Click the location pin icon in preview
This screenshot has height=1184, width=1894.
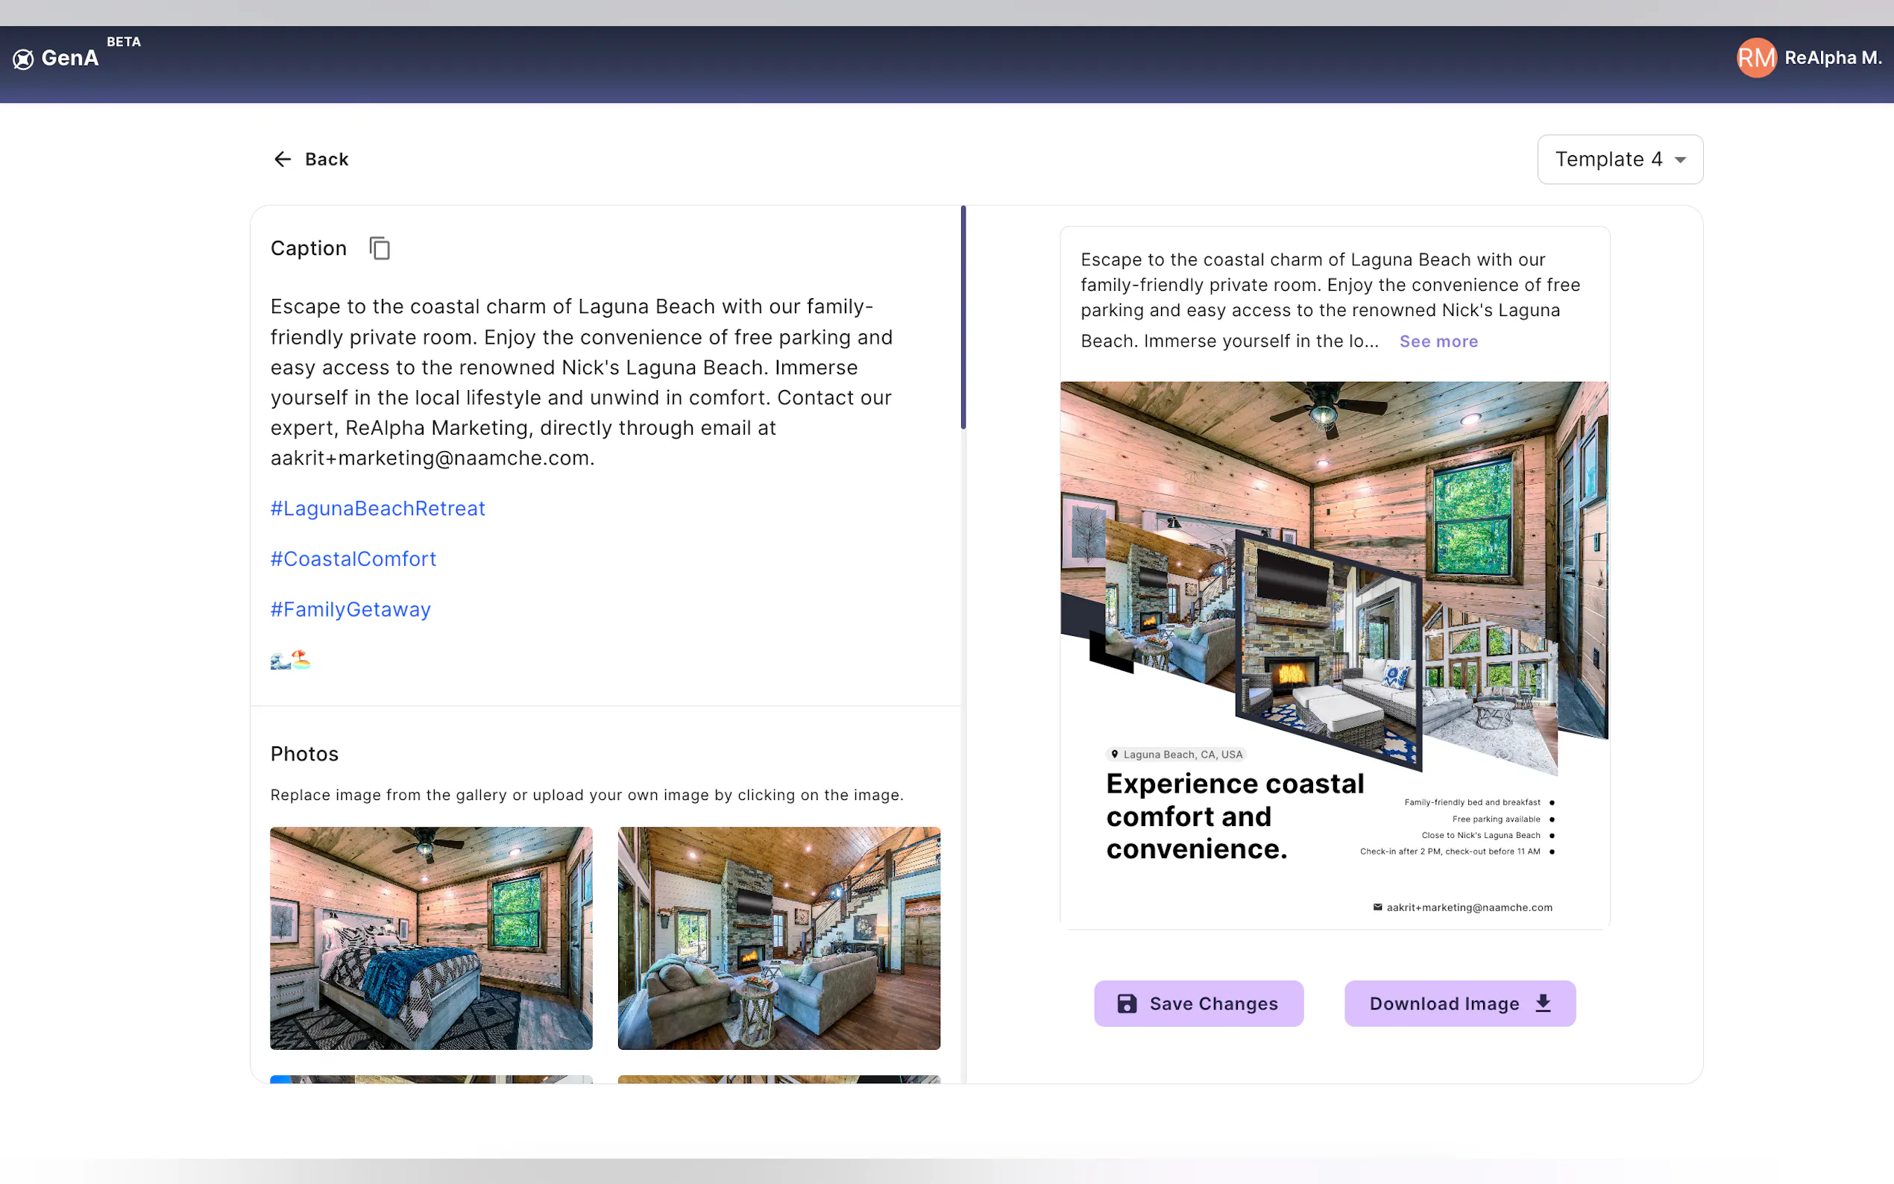pyautogui.click(x=1114, y=754)
